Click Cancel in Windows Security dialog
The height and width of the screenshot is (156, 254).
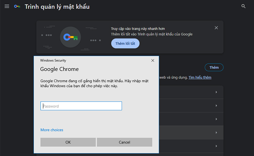click(124, 142)
